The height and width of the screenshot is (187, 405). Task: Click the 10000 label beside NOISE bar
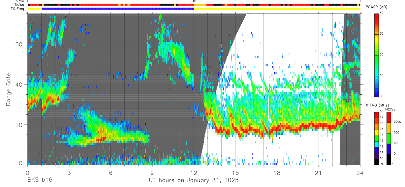click(x=397, y=122)
